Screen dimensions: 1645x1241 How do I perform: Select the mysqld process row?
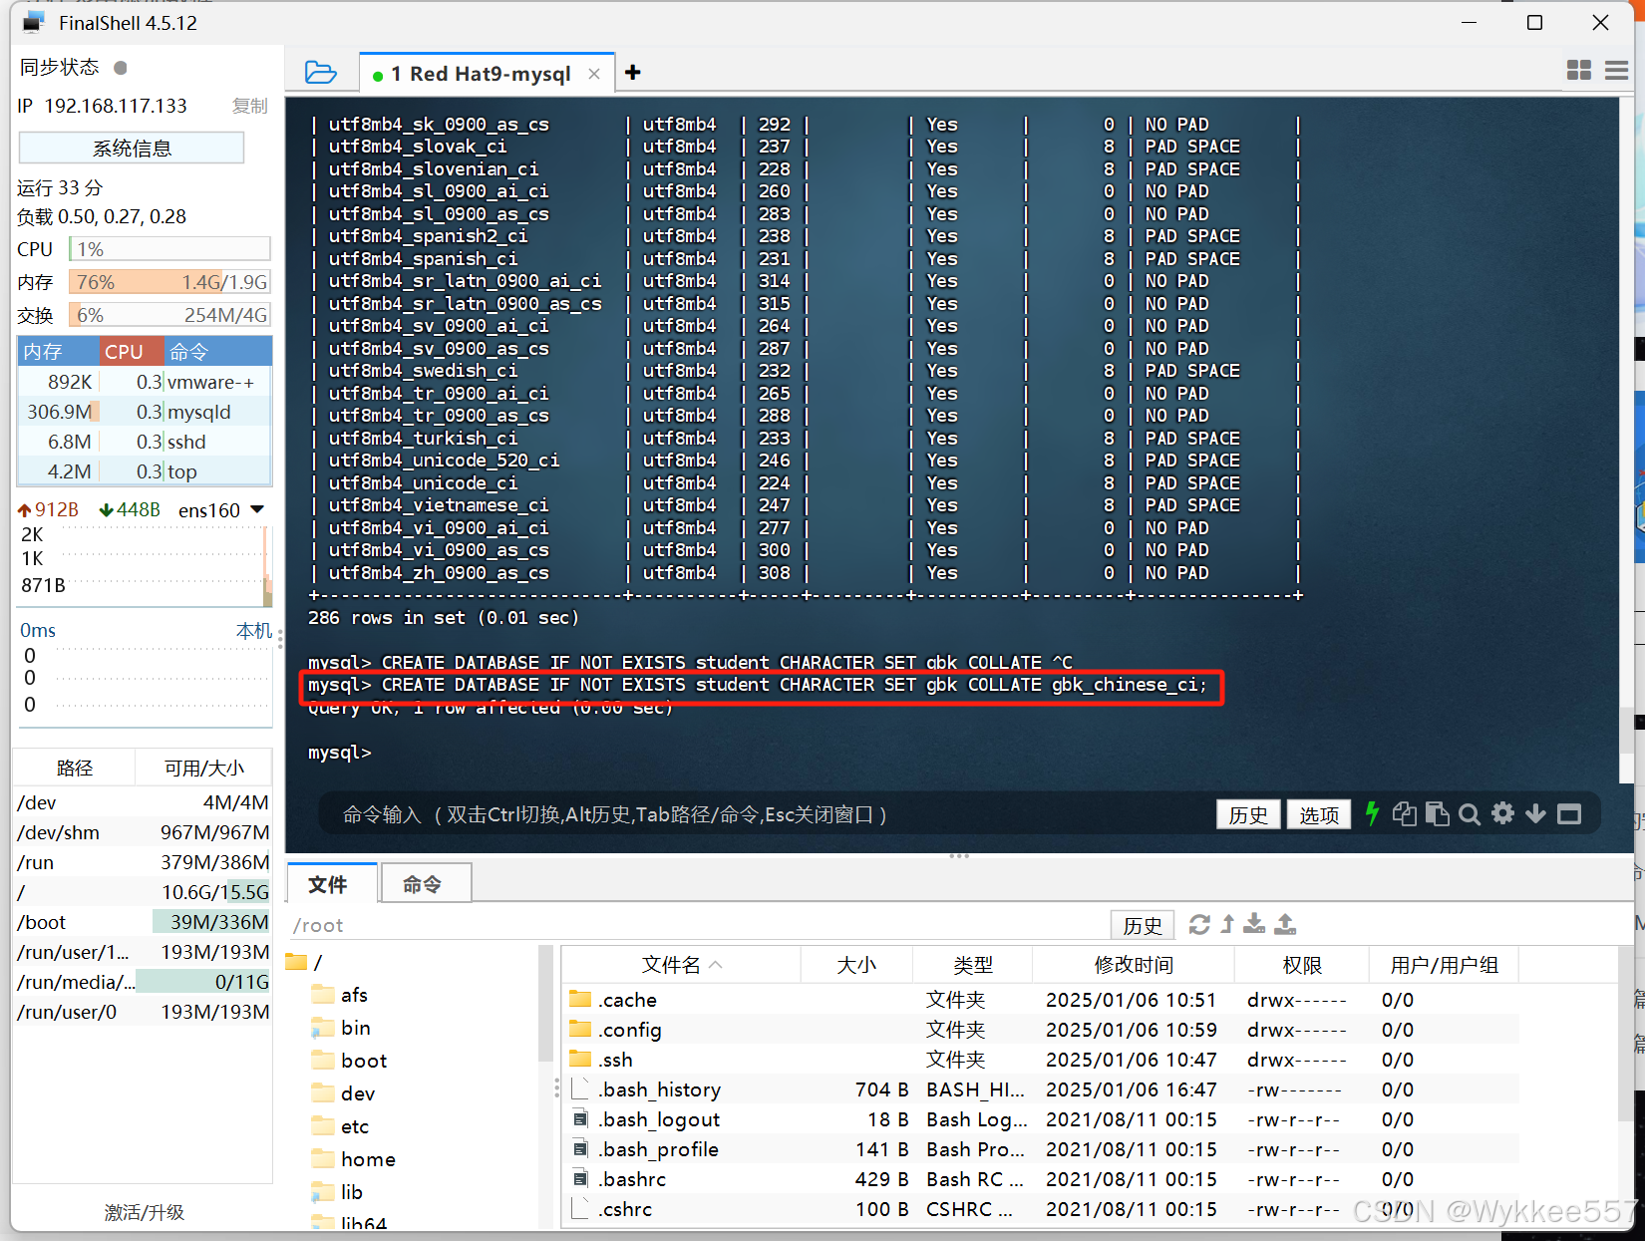coord(145,412)
